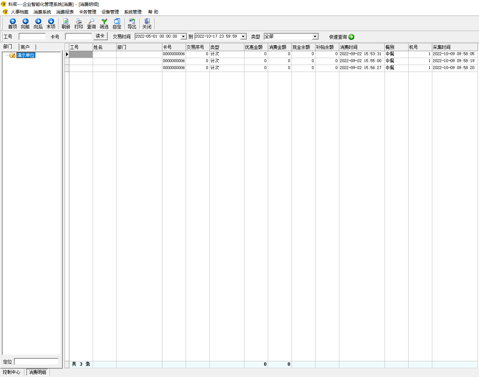Click the app logo icon beside 人事档案

[x=5, y=12]
